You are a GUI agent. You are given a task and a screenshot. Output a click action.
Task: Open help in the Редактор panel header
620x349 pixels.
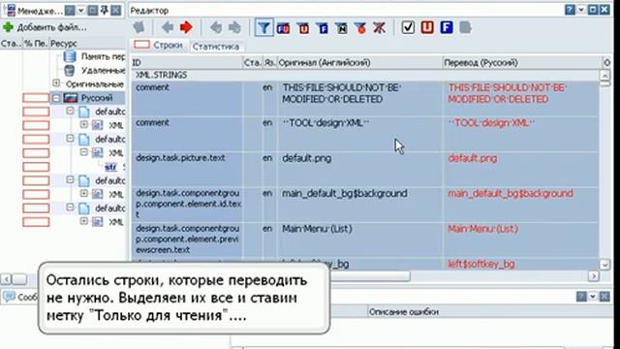[x=570, y=10]
